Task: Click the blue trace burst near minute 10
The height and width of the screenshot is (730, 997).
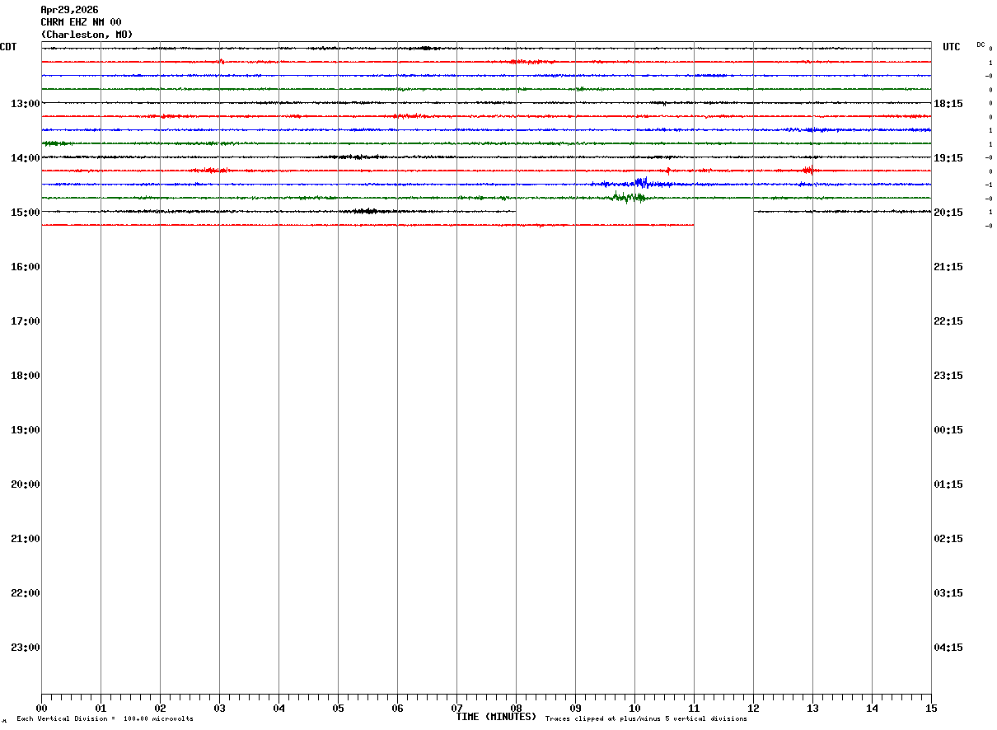Action: pyautogui.click(x=641, y=183)
